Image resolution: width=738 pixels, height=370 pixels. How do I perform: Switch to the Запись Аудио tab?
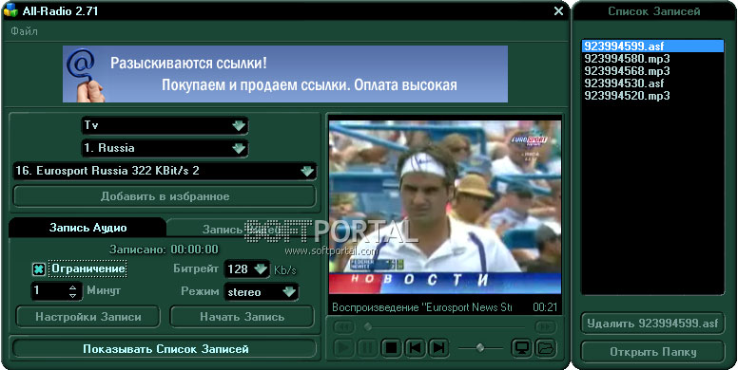[x=88, y=229]
